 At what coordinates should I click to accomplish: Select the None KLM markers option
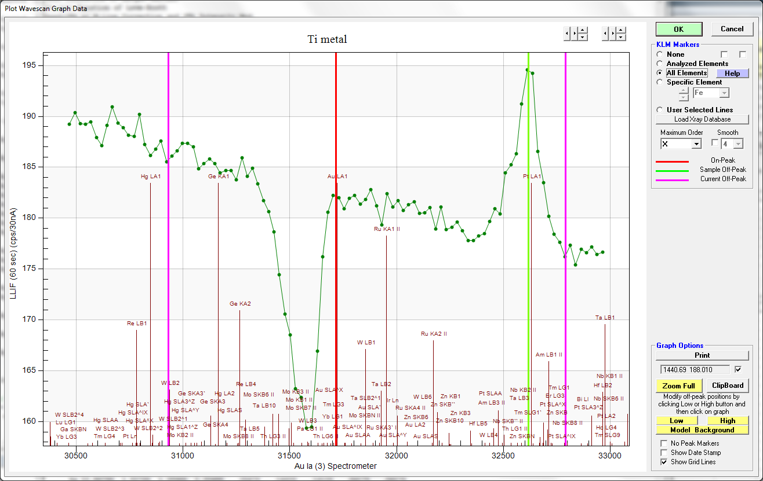(660, 54)
